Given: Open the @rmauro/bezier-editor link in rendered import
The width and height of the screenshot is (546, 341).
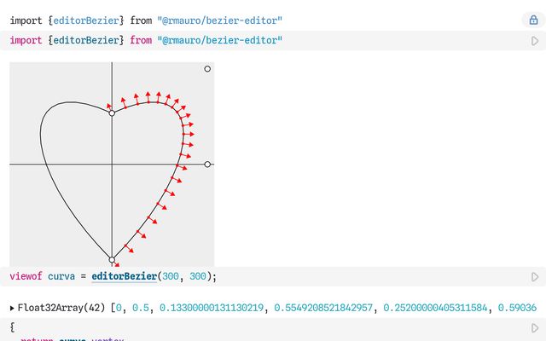Looking at the screenshot, I should tap(220, 20).
